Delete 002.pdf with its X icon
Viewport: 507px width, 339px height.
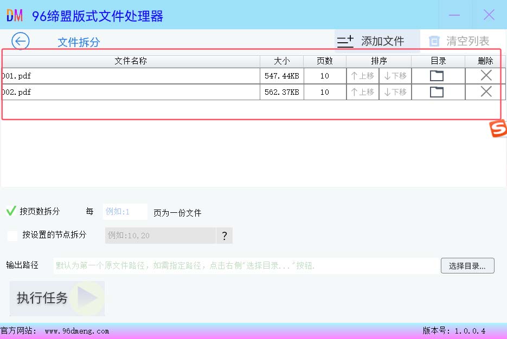(486, 92)
